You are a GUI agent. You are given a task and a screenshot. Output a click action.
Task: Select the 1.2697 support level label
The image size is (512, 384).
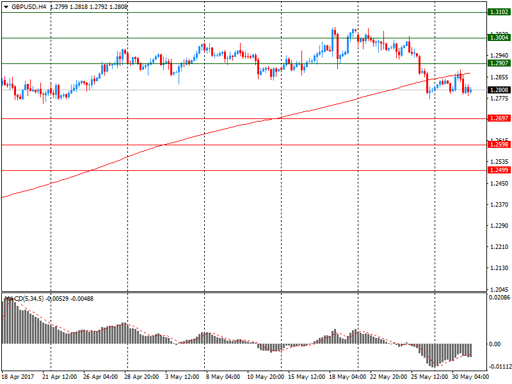[499, 118]
